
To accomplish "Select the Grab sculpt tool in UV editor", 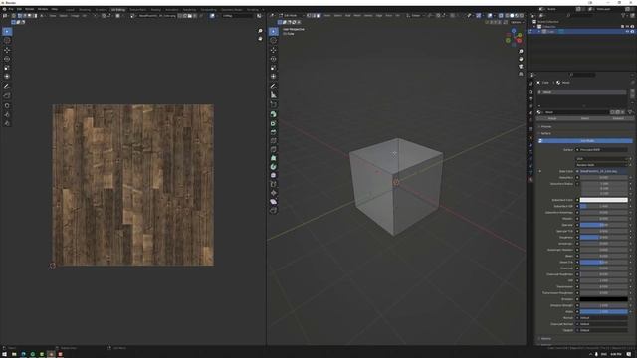I will coord(7,105).
